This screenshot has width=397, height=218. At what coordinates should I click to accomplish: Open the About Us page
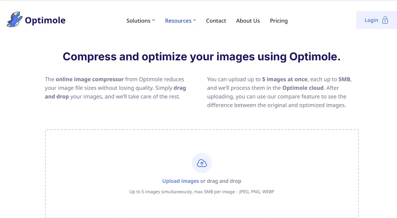click(248, 21)
